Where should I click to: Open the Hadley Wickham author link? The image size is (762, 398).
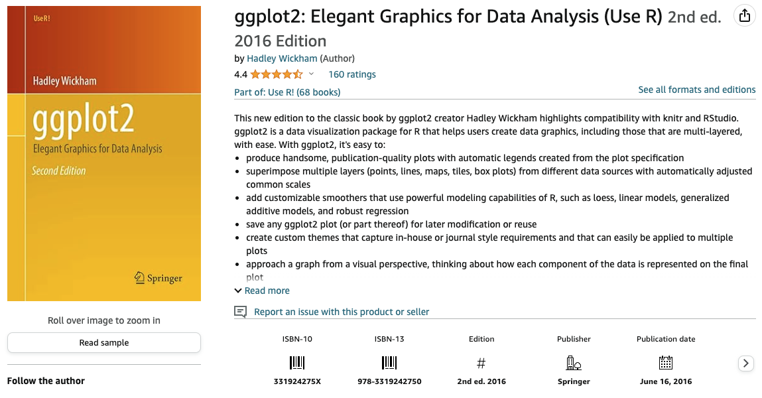tap(282, 58)
